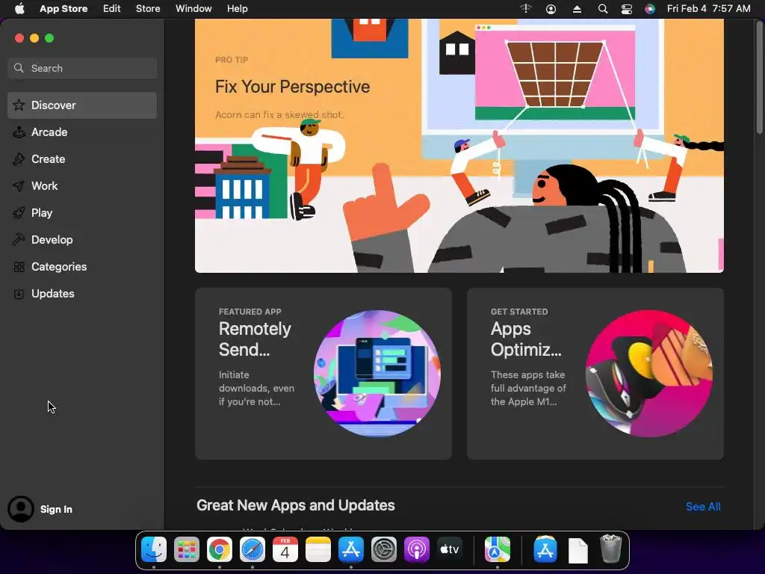Click the Create paintbrush icon

[19, 158]
